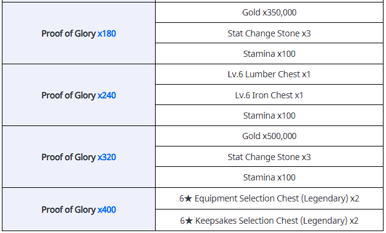Click the blue x320 quantity text
The width and height of the screenshot is (386, 233).
[107, 157]
